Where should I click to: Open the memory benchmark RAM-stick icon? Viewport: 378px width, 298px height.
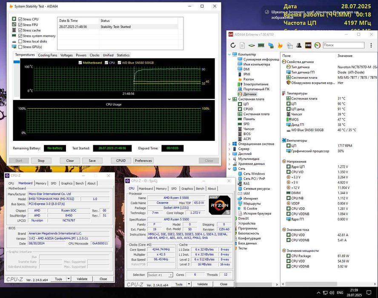pos(261,45)
